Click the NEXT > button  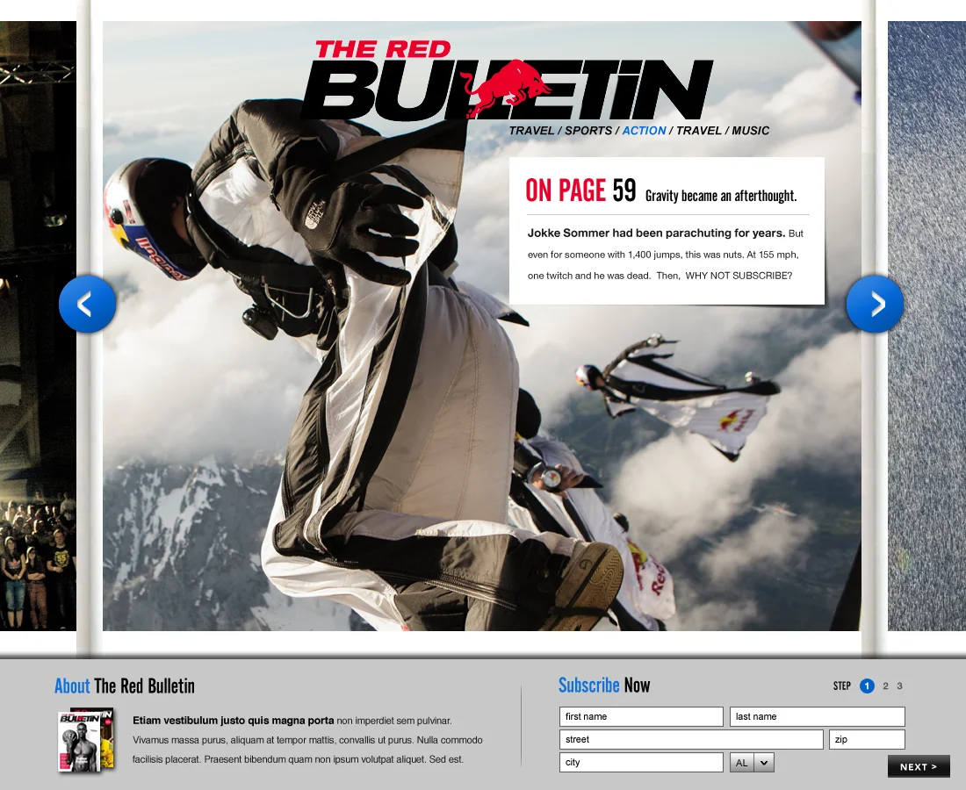919,766
